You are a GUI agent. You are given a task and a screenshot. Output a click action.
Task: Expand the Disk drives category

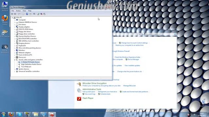coord(15,25)
